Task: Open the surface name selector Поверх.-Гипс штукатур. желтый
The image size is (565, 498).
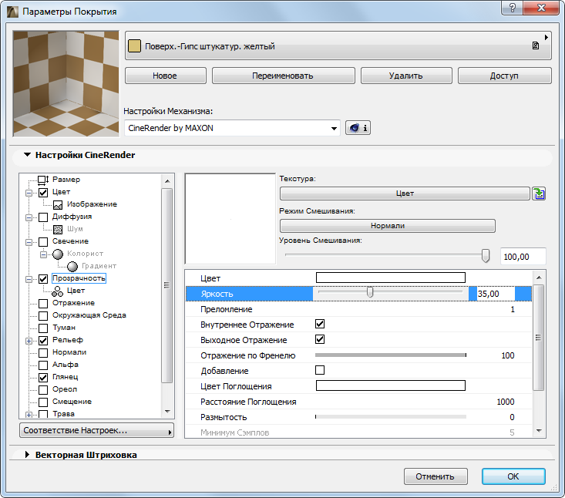Action: (338, 45)
